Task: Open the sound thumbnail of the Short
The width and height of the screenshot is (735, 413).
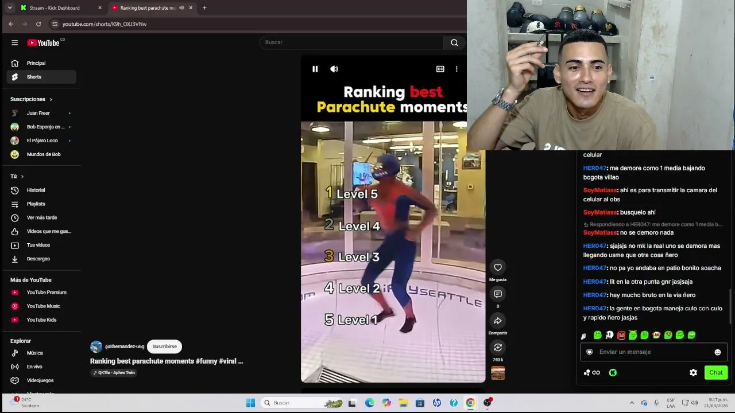Action: click(x=498, y=373)
